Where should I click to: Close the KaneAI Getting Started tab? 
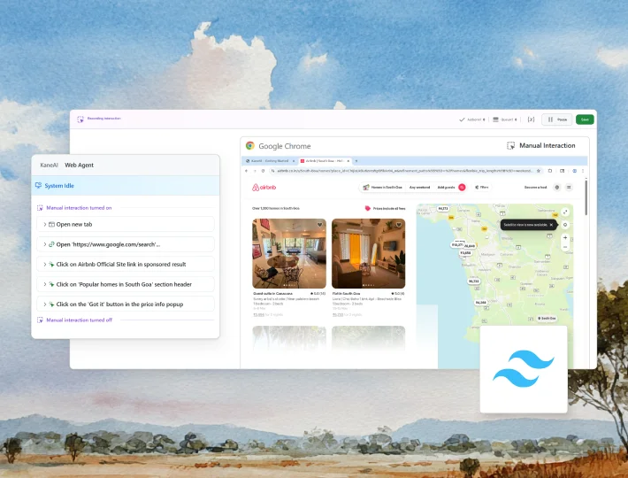click(293, 161)
